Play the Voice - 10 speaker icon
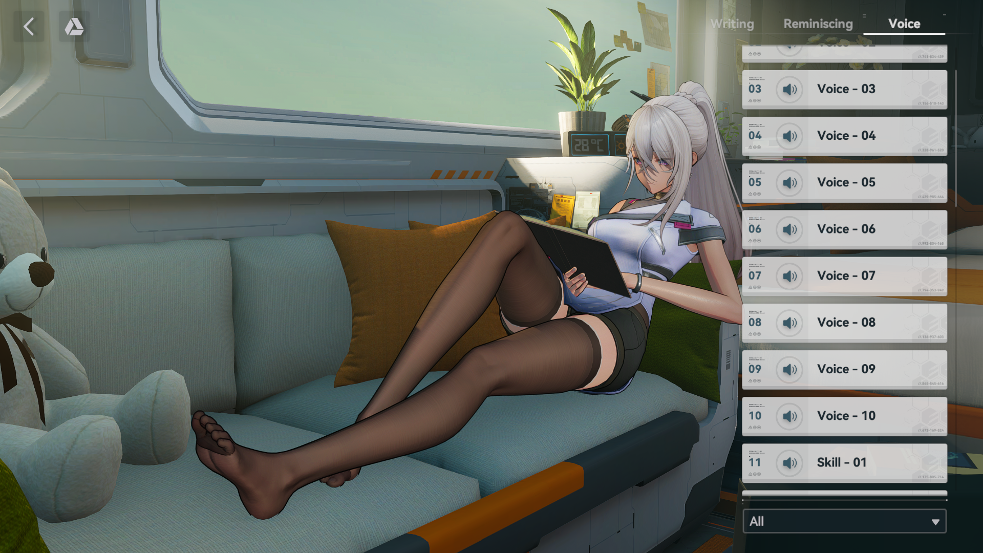The image size is (983, 553). pyautogui.click(x=789, y=416)
